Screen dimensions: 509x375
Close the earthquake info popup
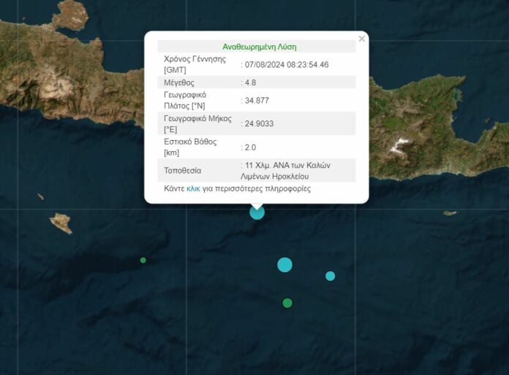tap(361, 39)
